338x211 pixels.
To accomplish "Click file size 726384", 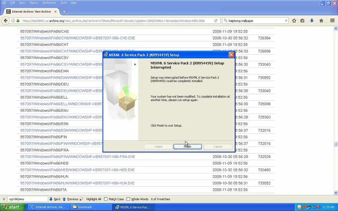I will (264, 38).
